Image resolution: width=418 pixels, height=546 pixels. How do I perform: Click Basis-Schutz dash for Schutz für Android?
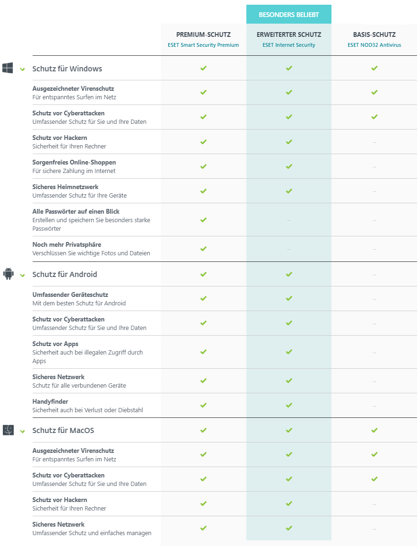tap(374, 275)
